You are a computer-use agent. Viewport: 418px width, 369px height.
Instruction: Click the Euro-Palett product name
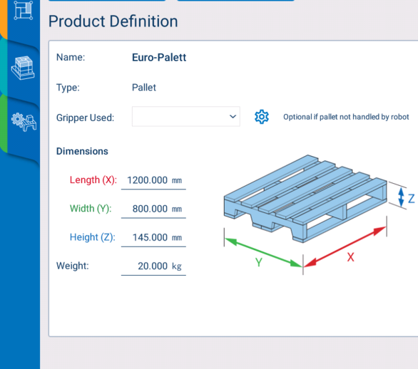coord(159,58)
